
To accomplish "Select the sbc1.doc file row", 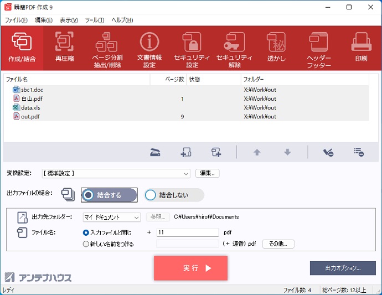I will point(187,90).
